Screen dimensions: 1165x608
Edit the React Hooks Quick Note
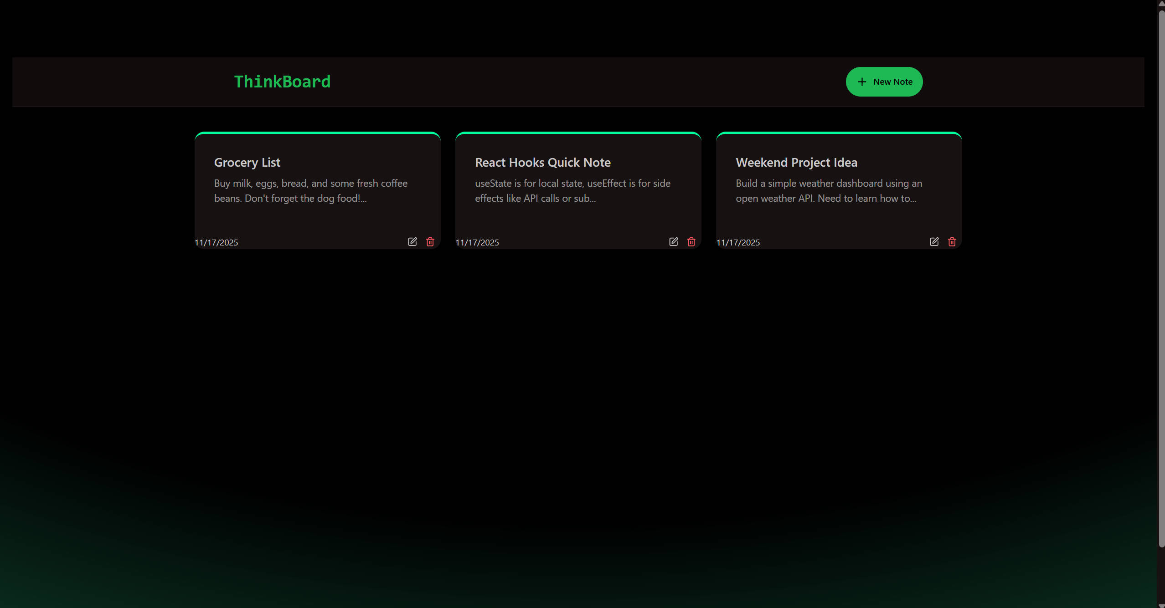673,242
